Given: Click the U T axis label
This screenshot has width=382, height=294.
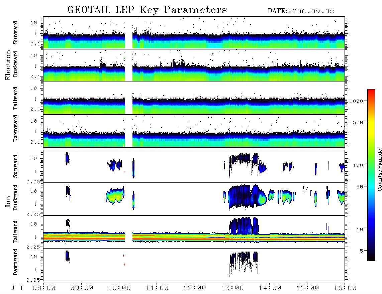Looking at the screenshot, I should point(17,288).
